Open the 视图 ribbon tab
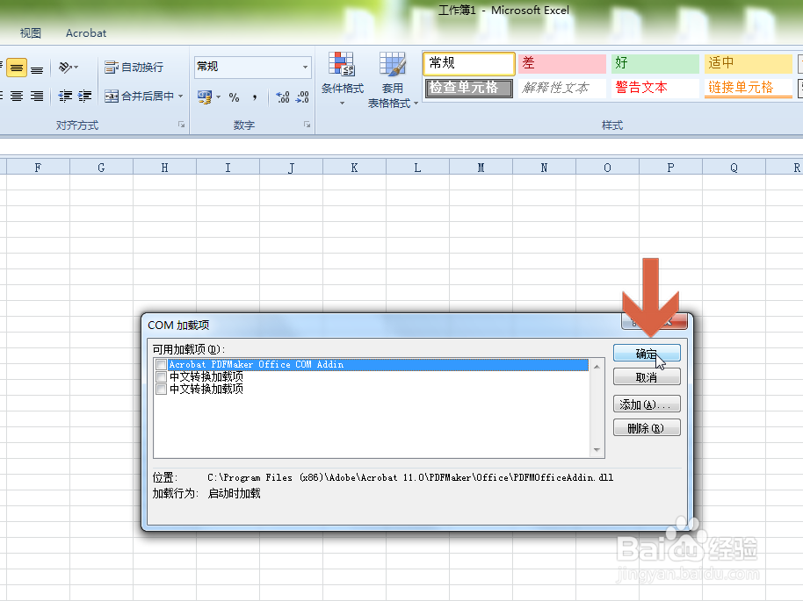The image size is (803, 601). pos(30,32)
